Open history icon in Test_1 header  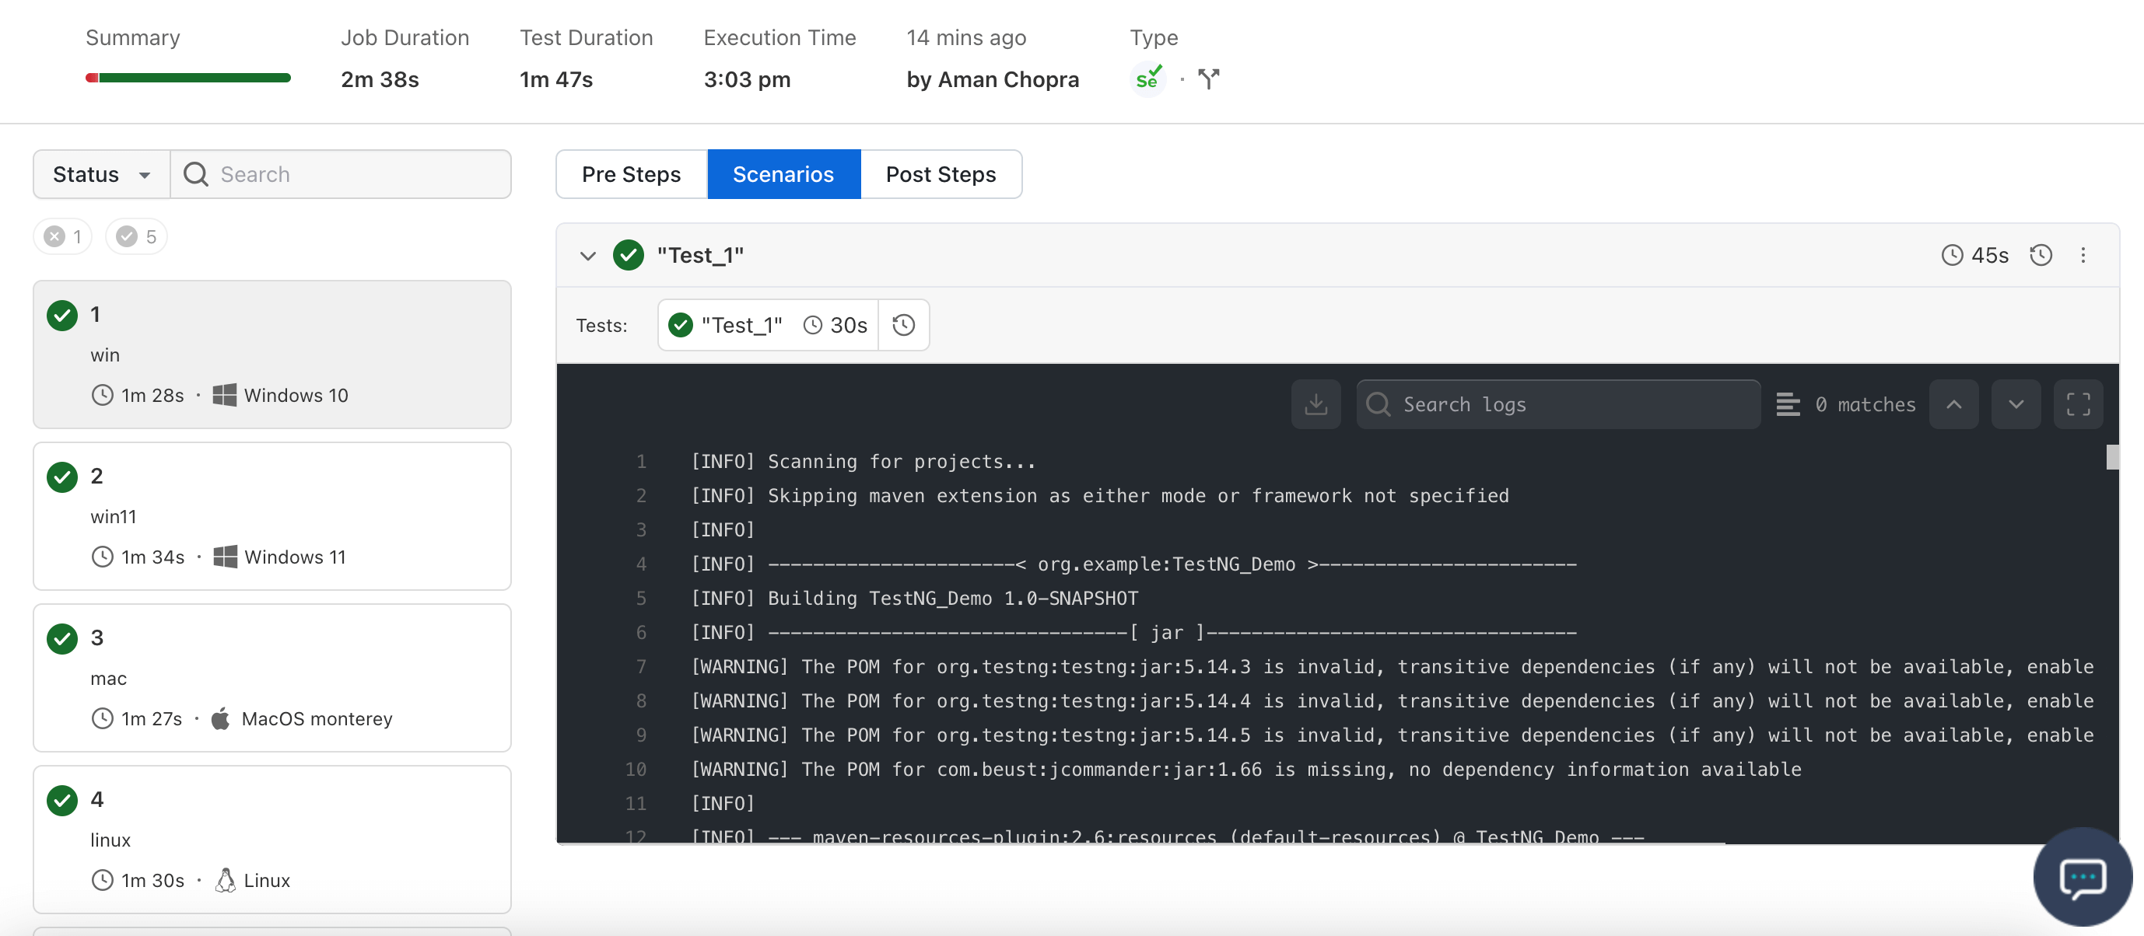[2041, 256]
